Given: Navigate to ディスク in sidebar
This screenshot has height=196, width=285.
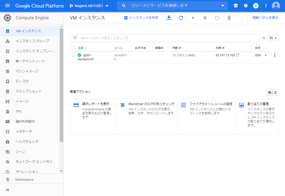Looking at the screenshot, I should [30, 81].
